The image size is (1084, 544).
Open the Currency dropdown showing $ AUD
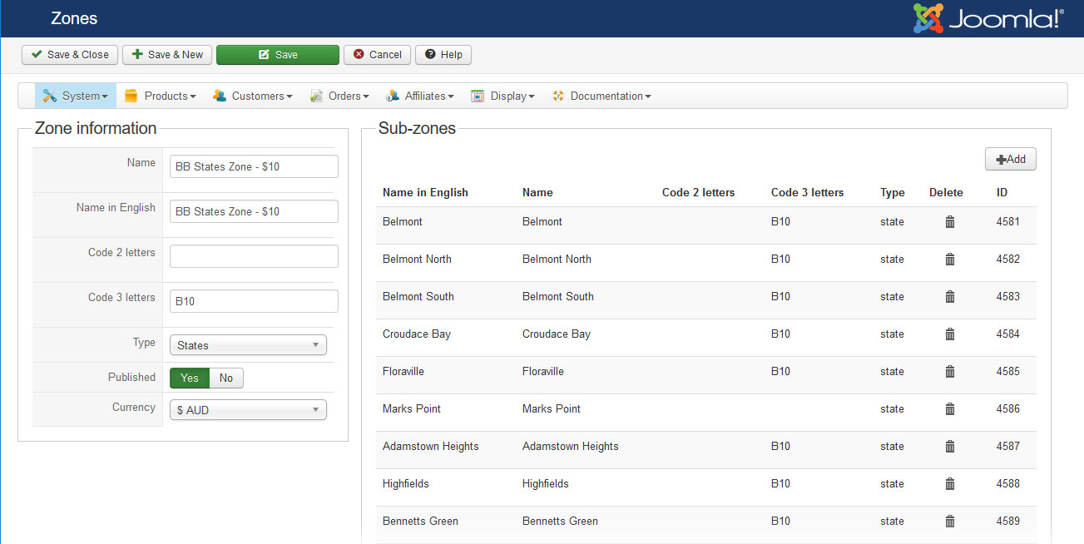point(248,410)
